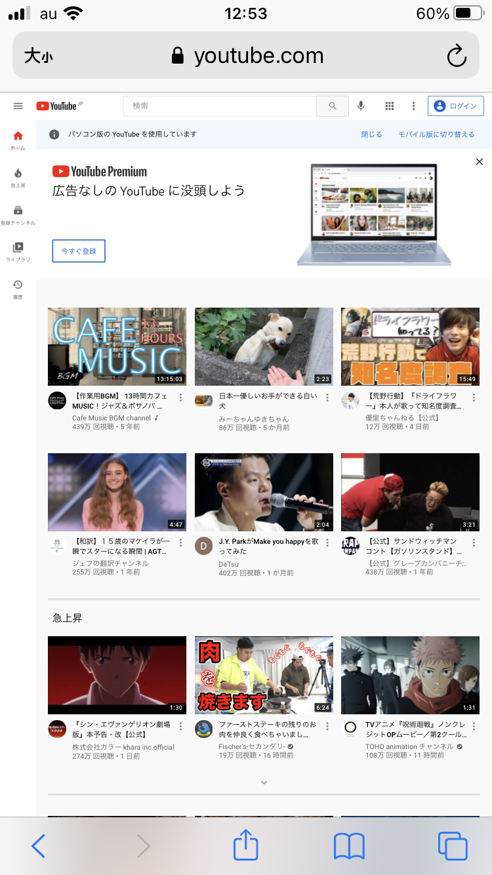Open options menu for Cafe Music video
492x875 pixels.
click(x=180, y=397)
